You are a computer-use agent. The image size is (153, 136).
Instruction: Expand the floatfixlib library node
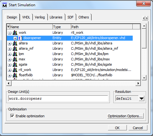[9, 75]
